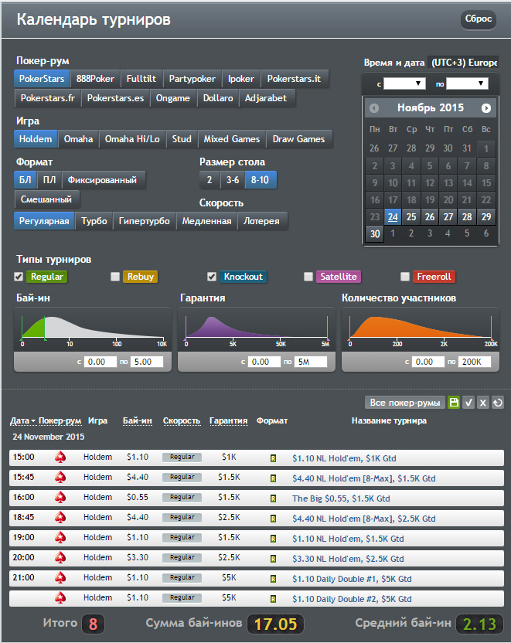This screenshot has width=511, height=643.
Task: Open the end time 'по' dropdown
Action: [467, 83]
